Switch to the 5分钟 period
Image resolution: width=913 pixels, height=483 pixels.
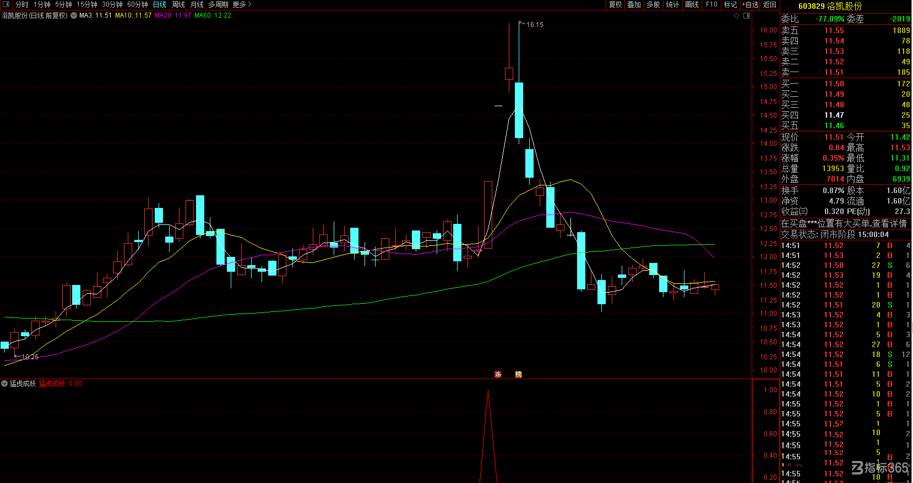[63, 4]
